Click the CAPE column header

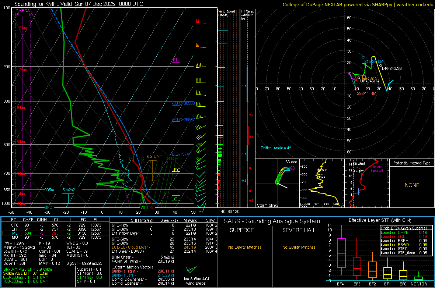coord(28,220)
